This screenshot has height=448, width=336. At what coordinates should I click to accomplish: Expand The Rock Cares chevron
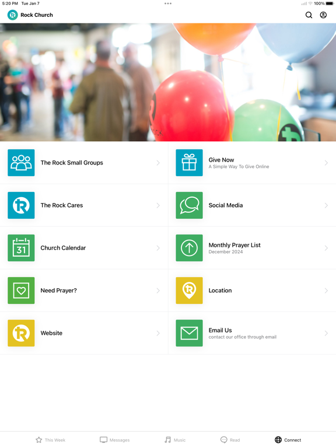pyautogui.click(x=158, y=205)
